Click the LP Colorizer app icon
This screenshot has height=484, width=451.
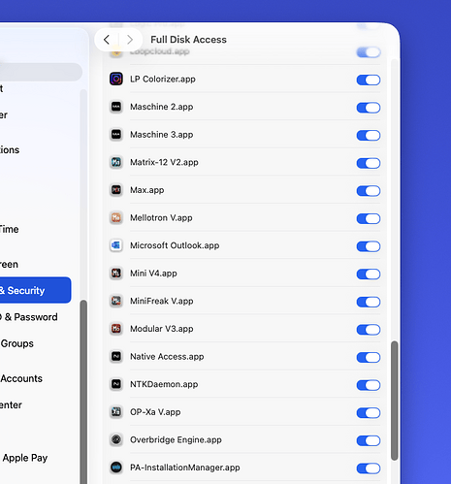click(x=116, y=79)
